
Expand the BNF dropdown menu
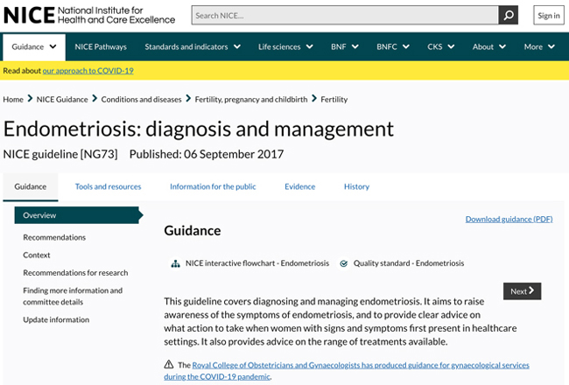point(344,46)
